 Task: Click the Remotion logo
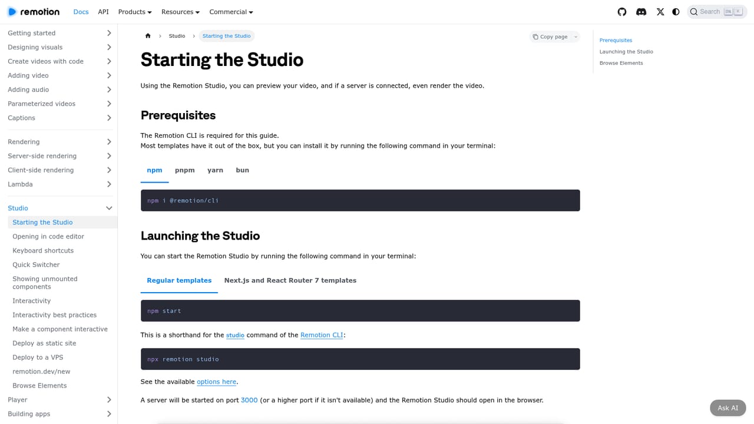(34, 12)
